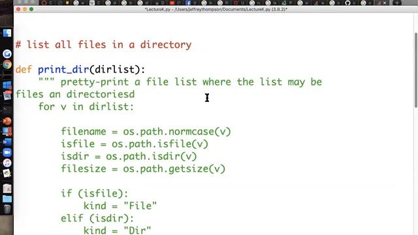Image resolution: width=418 pixels, height=235 pixels.
Task: Click the 'filename = os.path.normcase(v)' line
Action: tap(146, 132)
